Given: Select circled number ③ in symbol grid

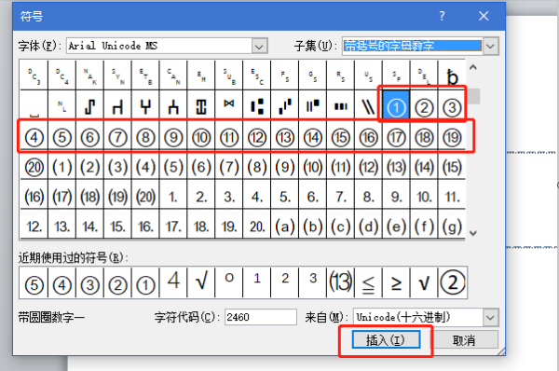Looking at the screenshot, I should tap(452, 104).
